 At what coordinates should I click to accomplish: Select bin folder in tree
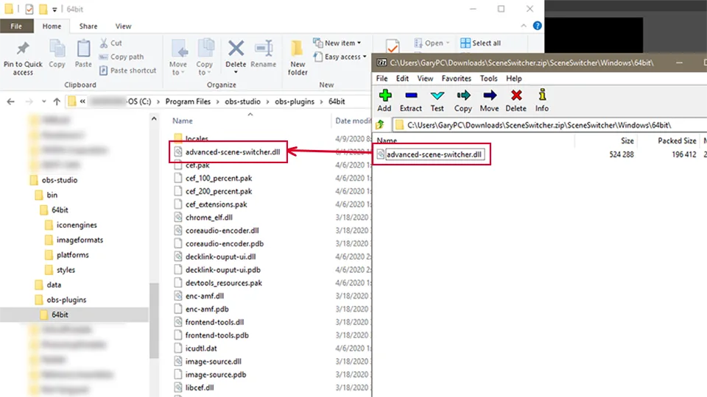pyautogui.click(x=52, y=195)
